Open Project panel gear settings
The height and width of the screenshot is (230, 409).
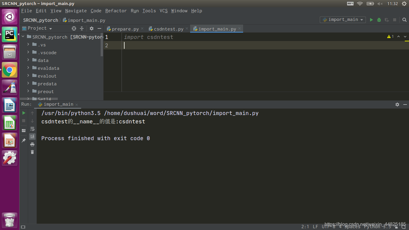[92, 28]
